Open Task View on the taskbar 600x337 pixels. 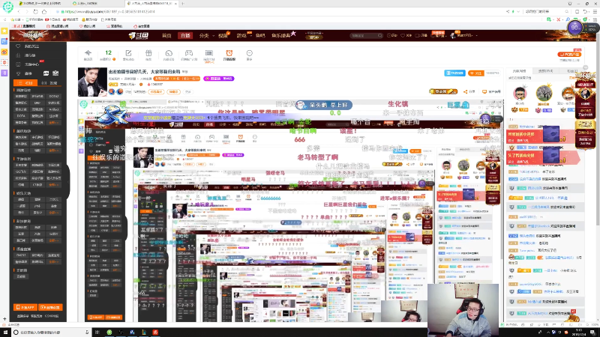pos(97,333)
